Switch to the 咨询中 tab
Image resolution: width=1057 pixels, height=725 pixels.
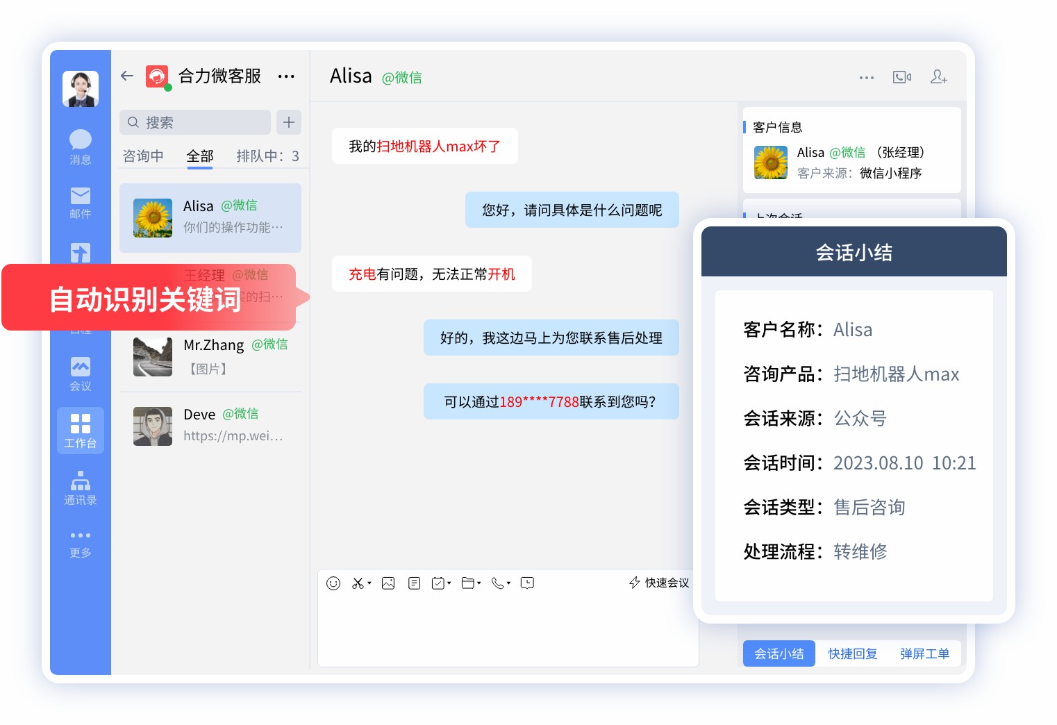click(143, 156)
